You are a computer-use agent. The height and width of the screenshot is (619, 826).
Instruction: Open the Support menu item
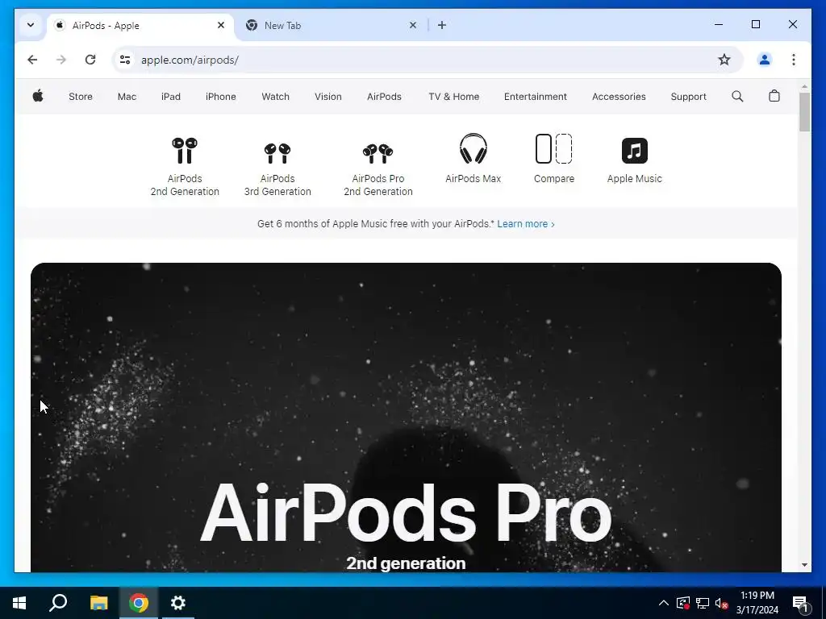689,97
